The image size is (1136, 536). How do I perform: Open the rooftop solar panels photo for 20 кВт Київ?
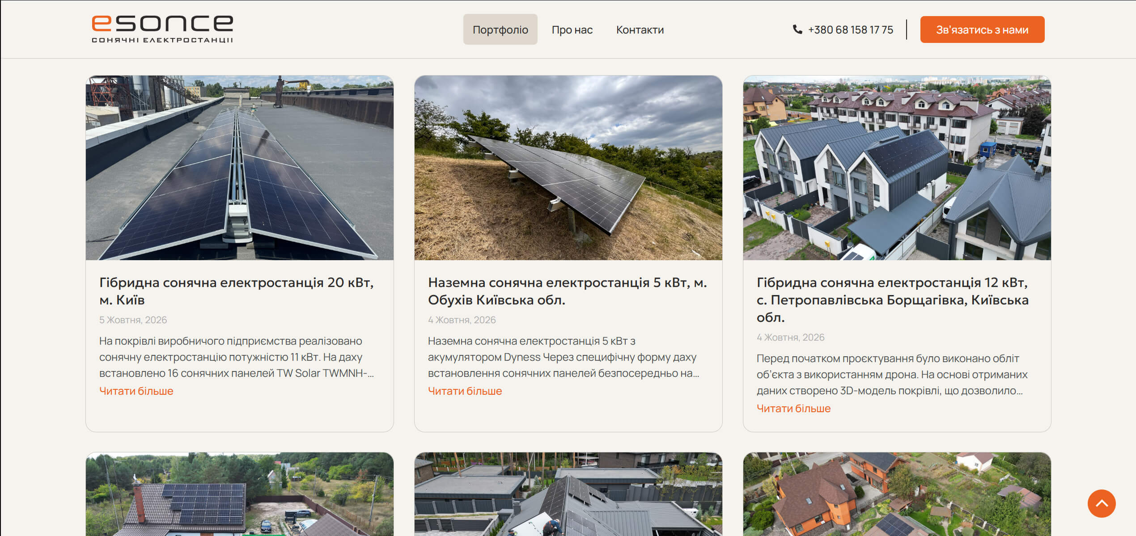[240, 168]
